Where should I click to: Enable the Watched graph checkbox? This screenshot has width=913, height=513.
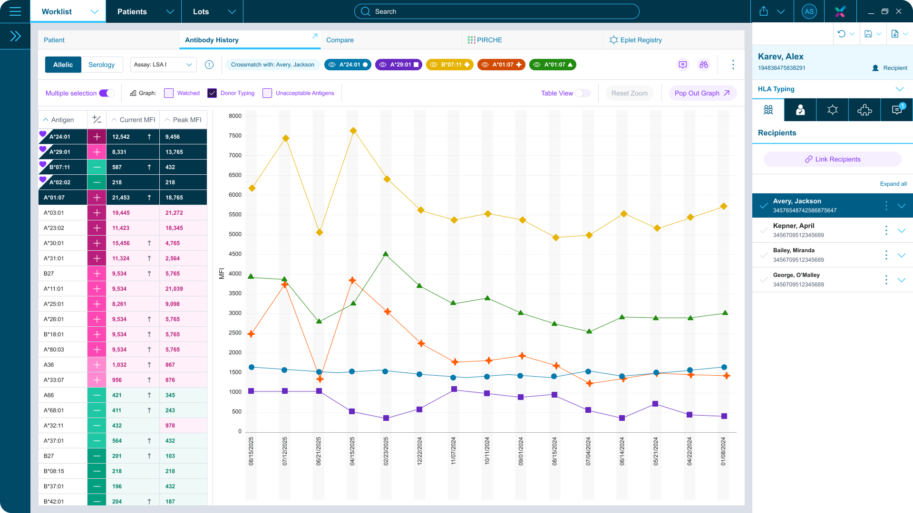(x=168, y=93)
